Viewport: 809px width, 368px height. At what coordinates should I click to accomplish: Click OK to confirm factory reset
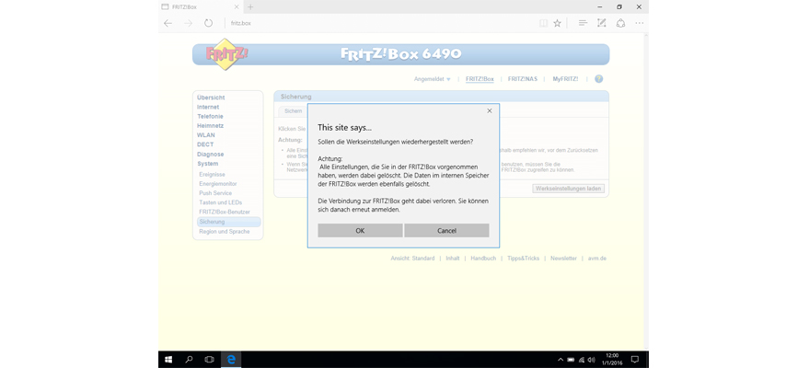360,231
